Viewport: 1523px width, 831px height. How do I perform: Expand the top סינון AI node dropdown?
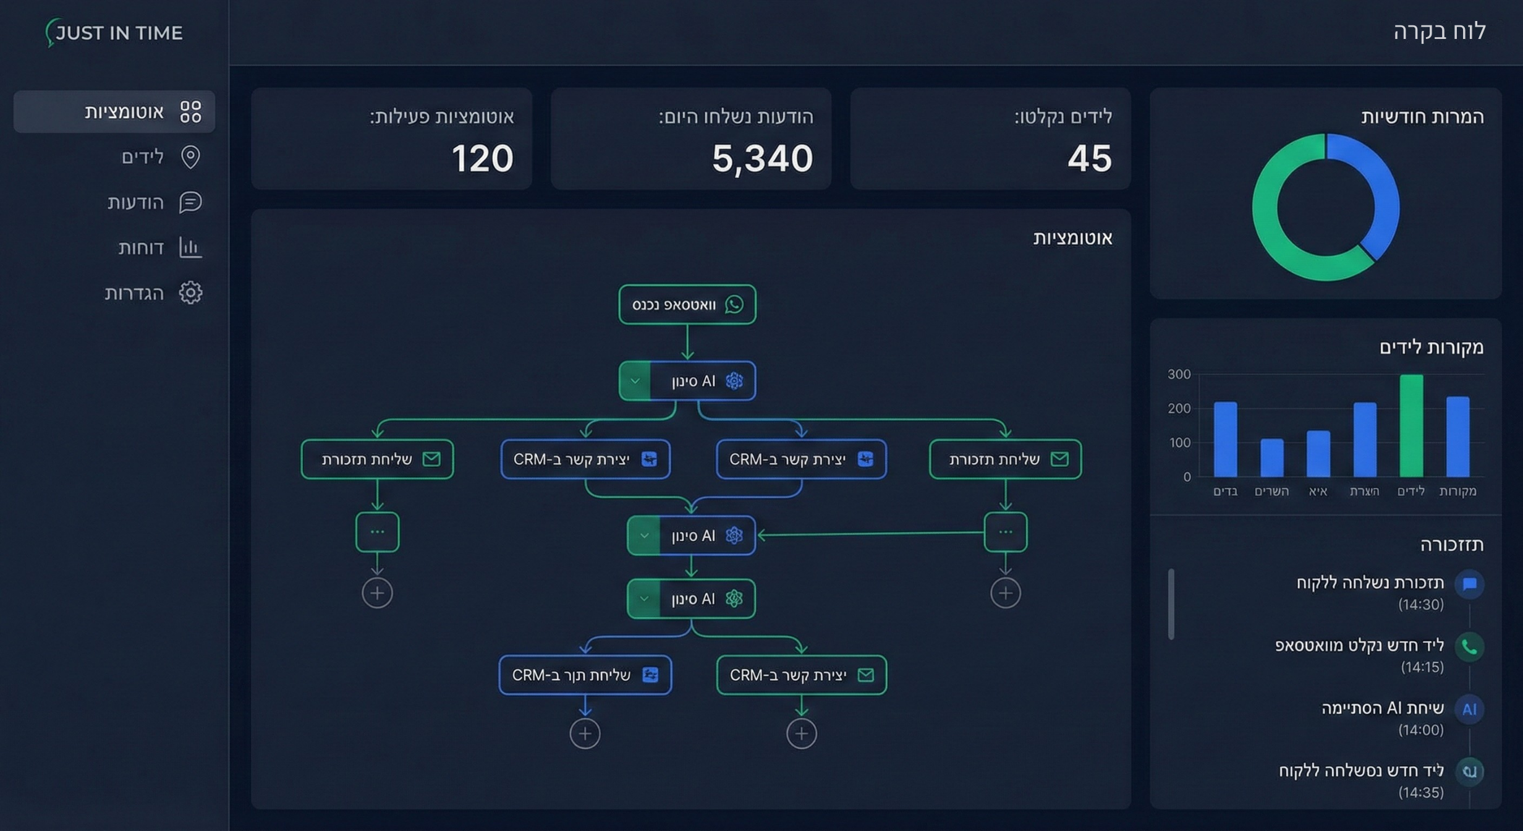click(x=635, y=381)
